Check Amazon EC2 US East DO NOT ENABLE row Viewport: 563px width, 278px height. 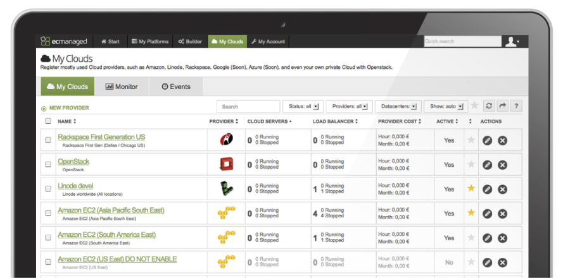[48, 262]
